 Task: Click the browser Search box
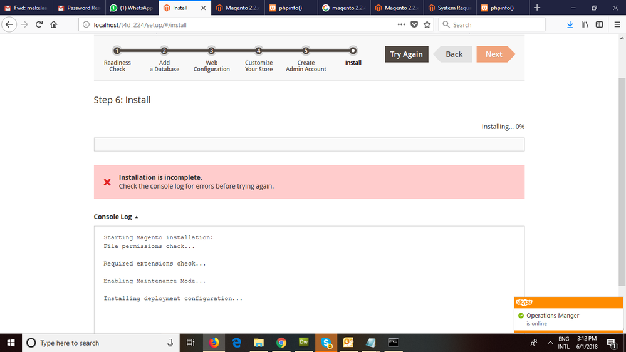pyautogui.click(x=492, y=25)
